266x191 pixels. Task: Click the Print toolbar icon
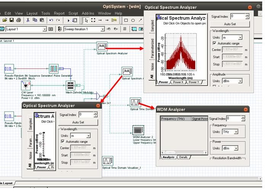click(19, 20)
